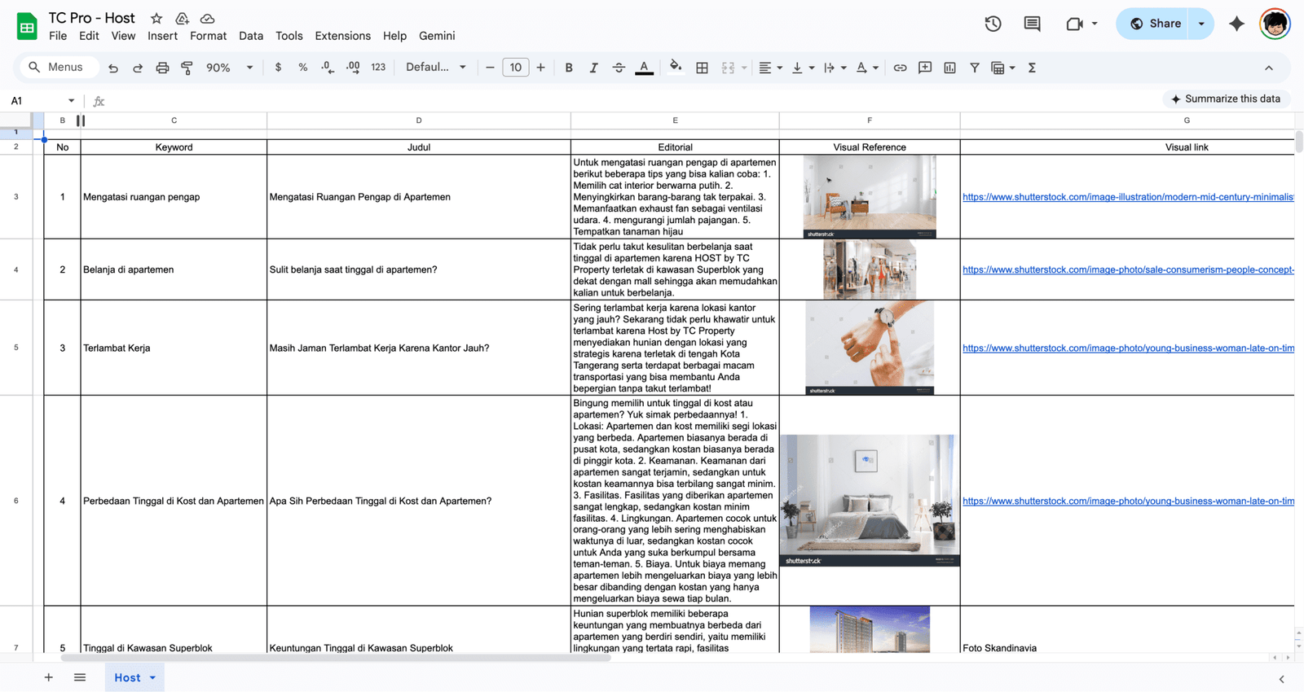The height and width of the screenshot is (692, 1304).
Task: Open the Host sheet tab arrow menu
Action: 152,677
